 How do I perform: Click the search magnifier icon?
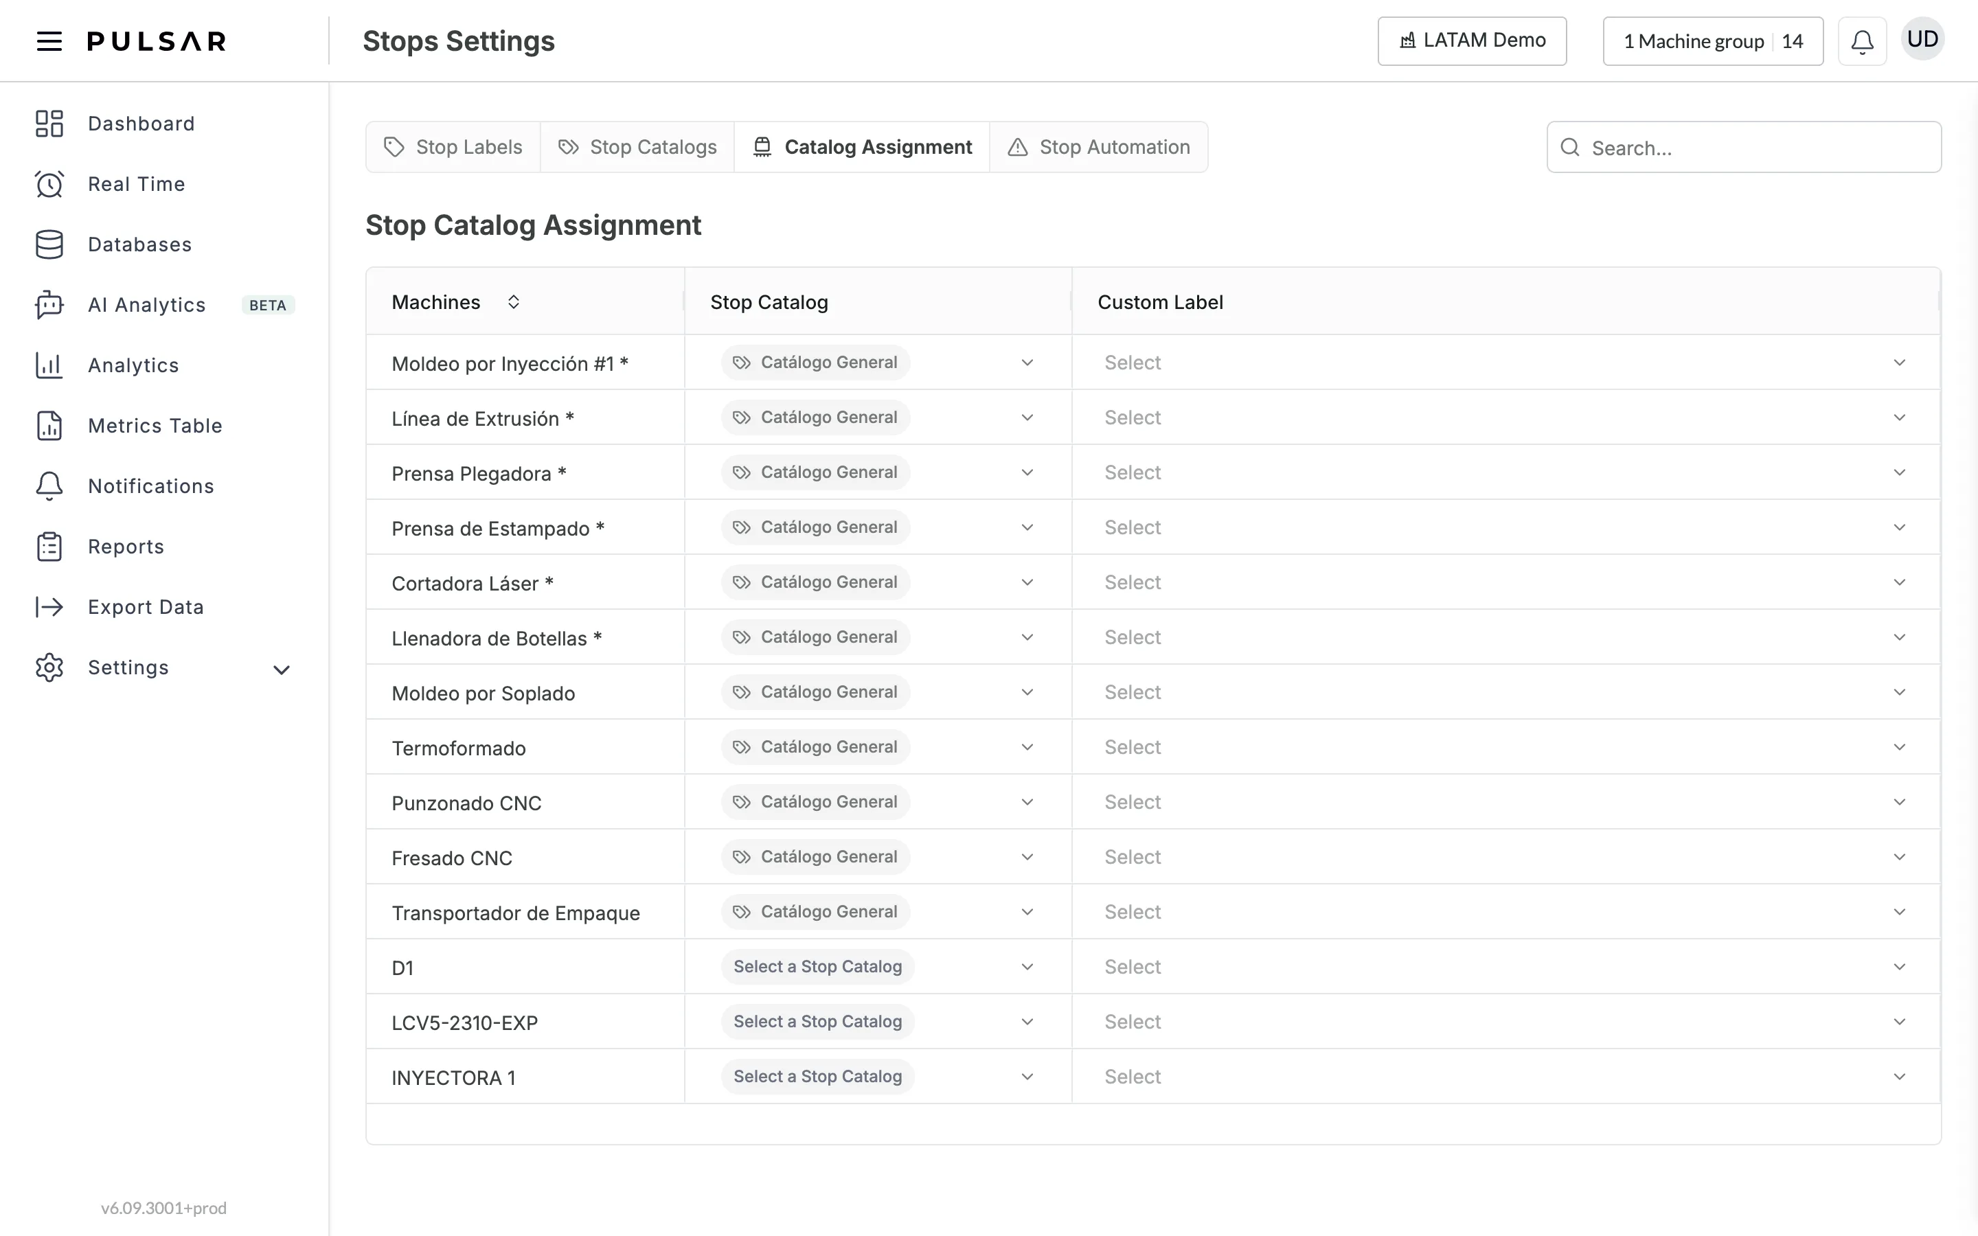tap(1569, 147)
